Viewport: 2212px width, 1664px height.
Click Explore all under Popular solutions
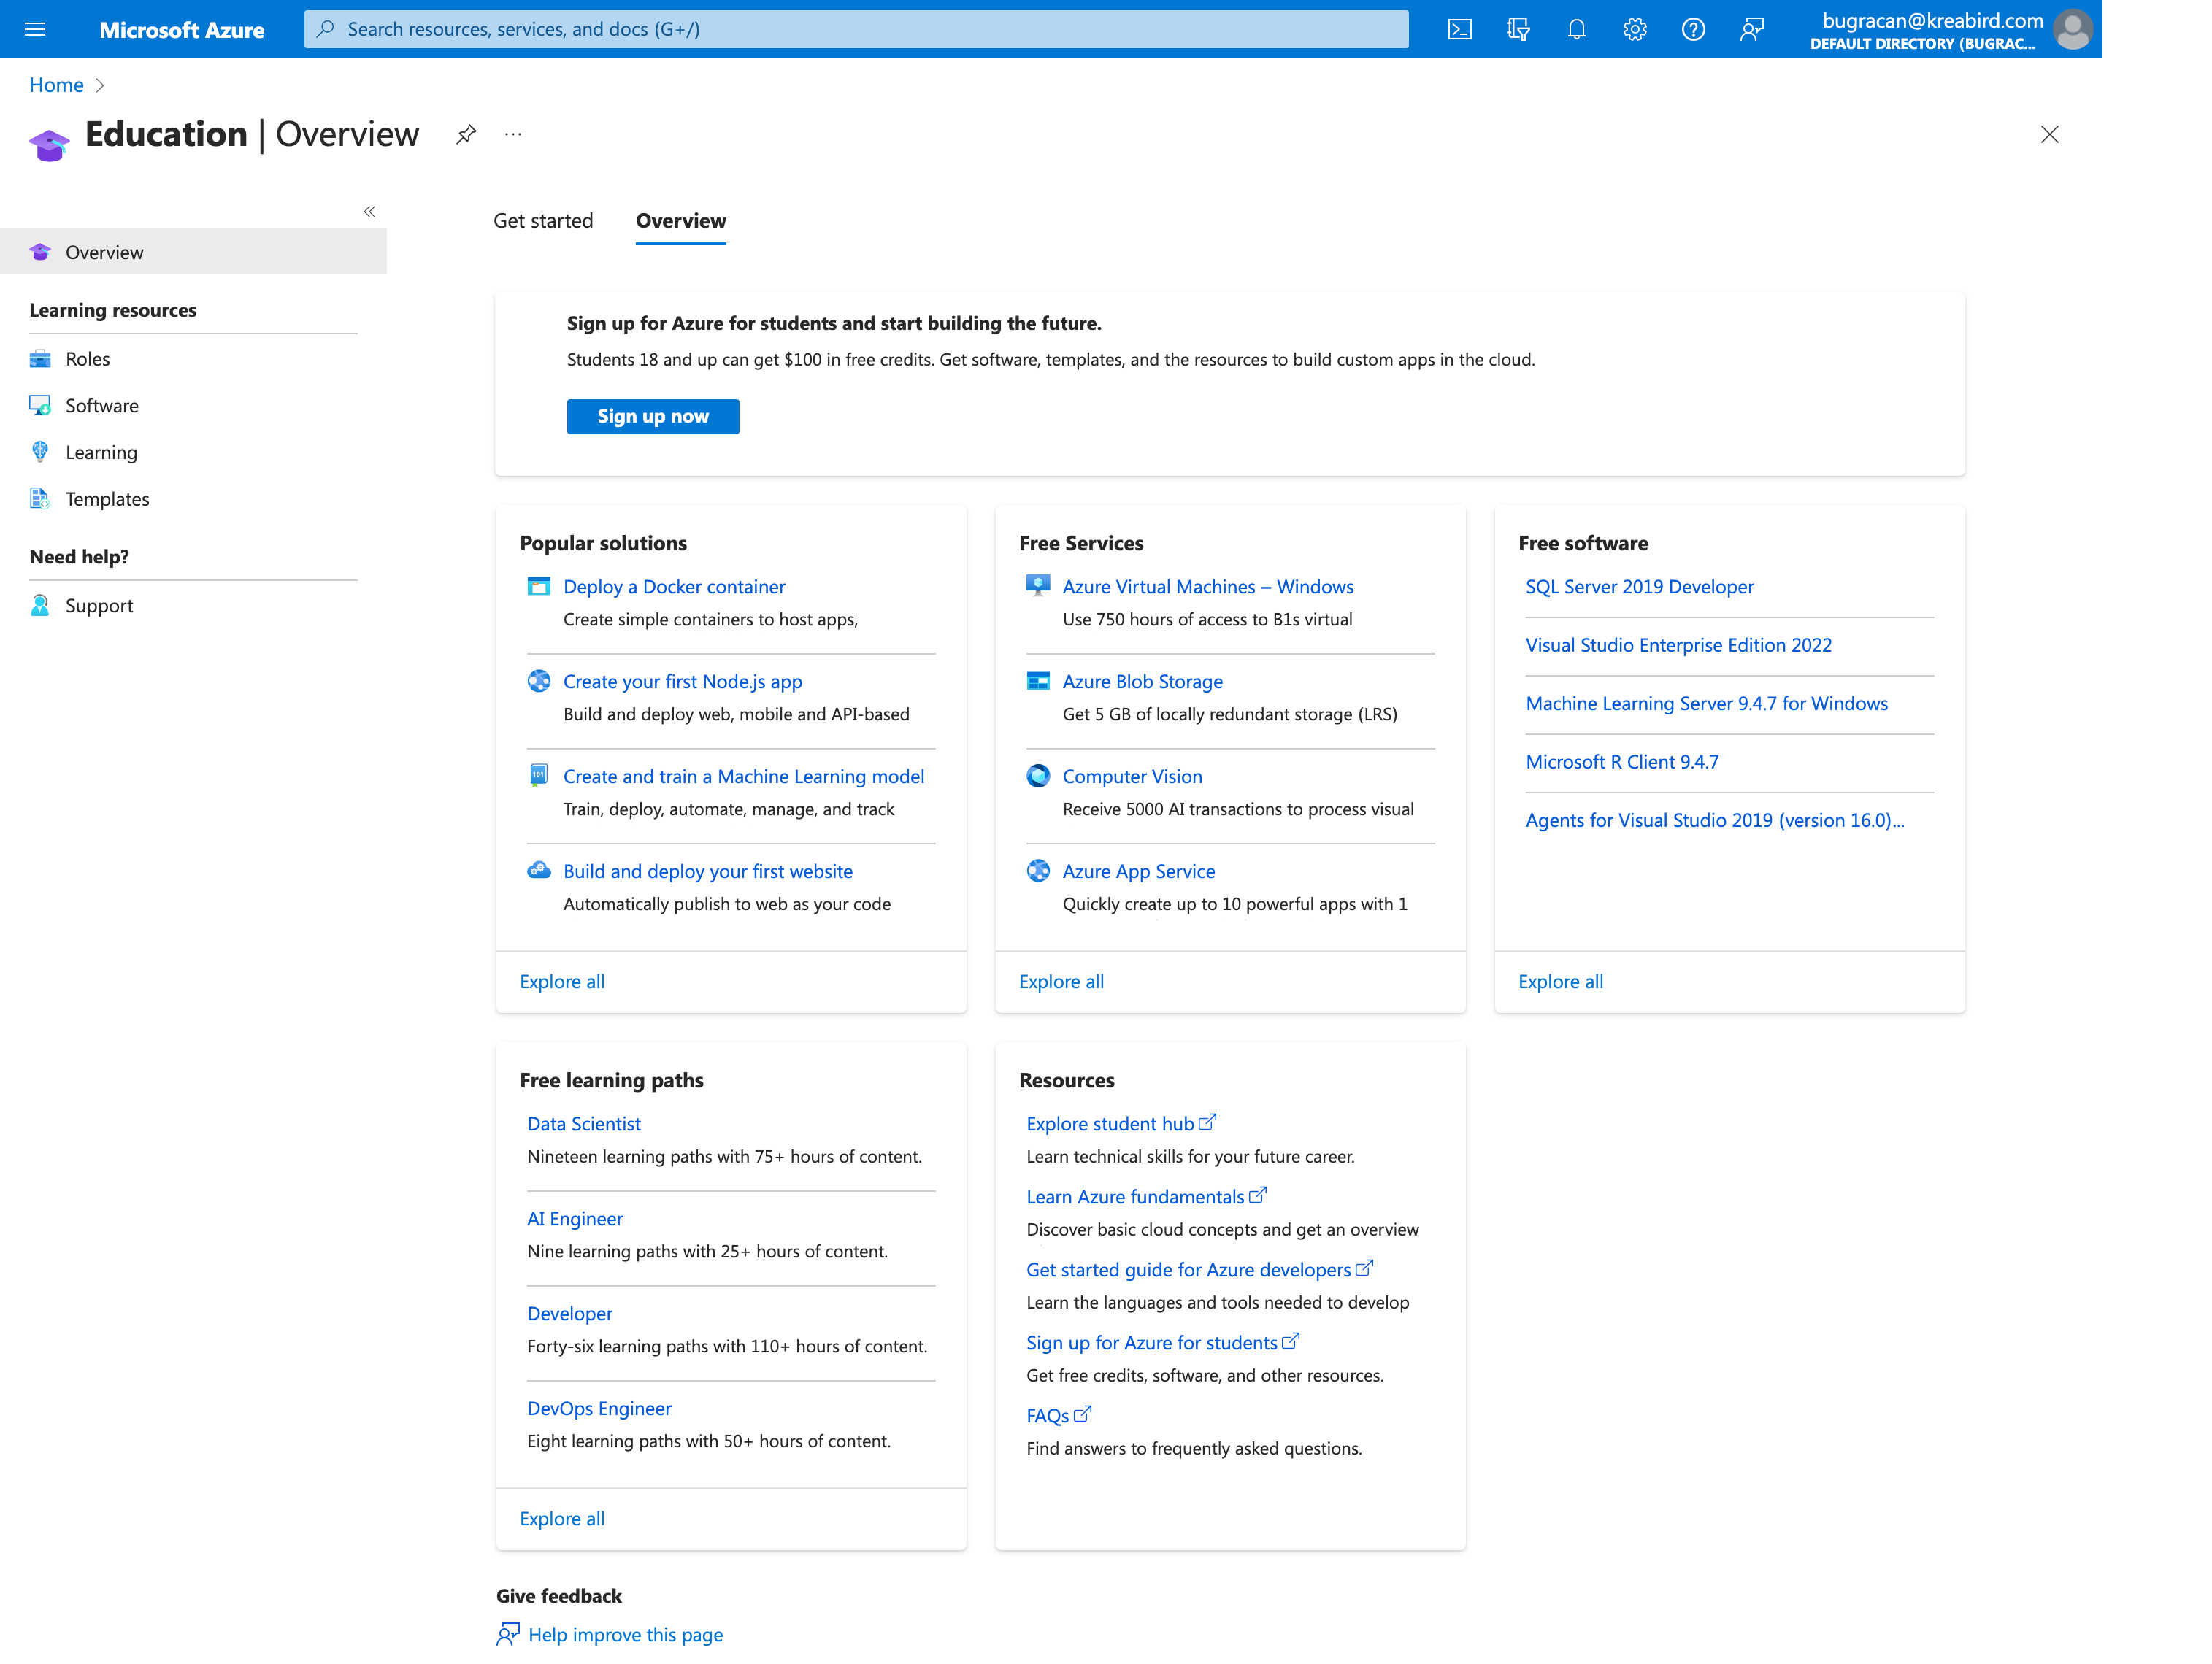[562, 982]
